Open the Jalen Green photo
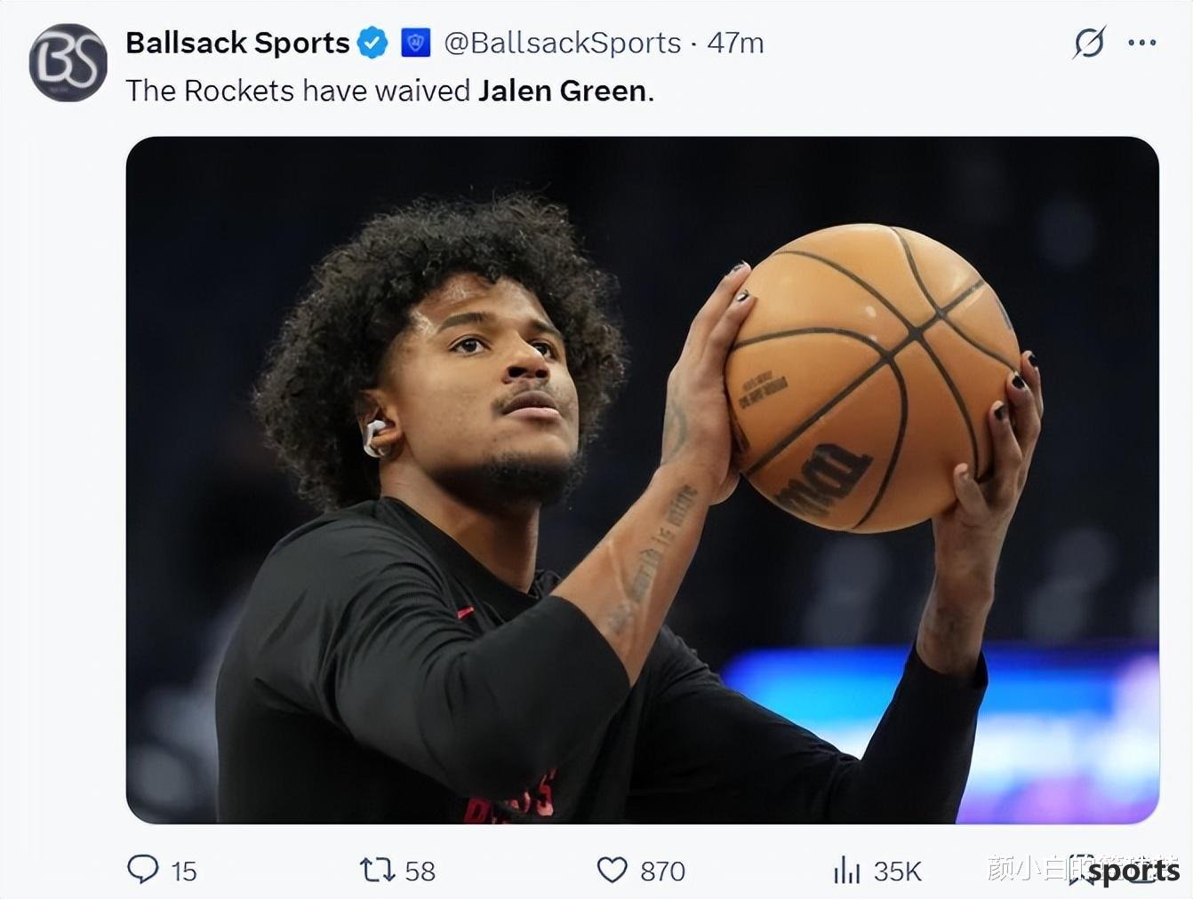This screenshot has width=1193, height=899. coord(642,480)
